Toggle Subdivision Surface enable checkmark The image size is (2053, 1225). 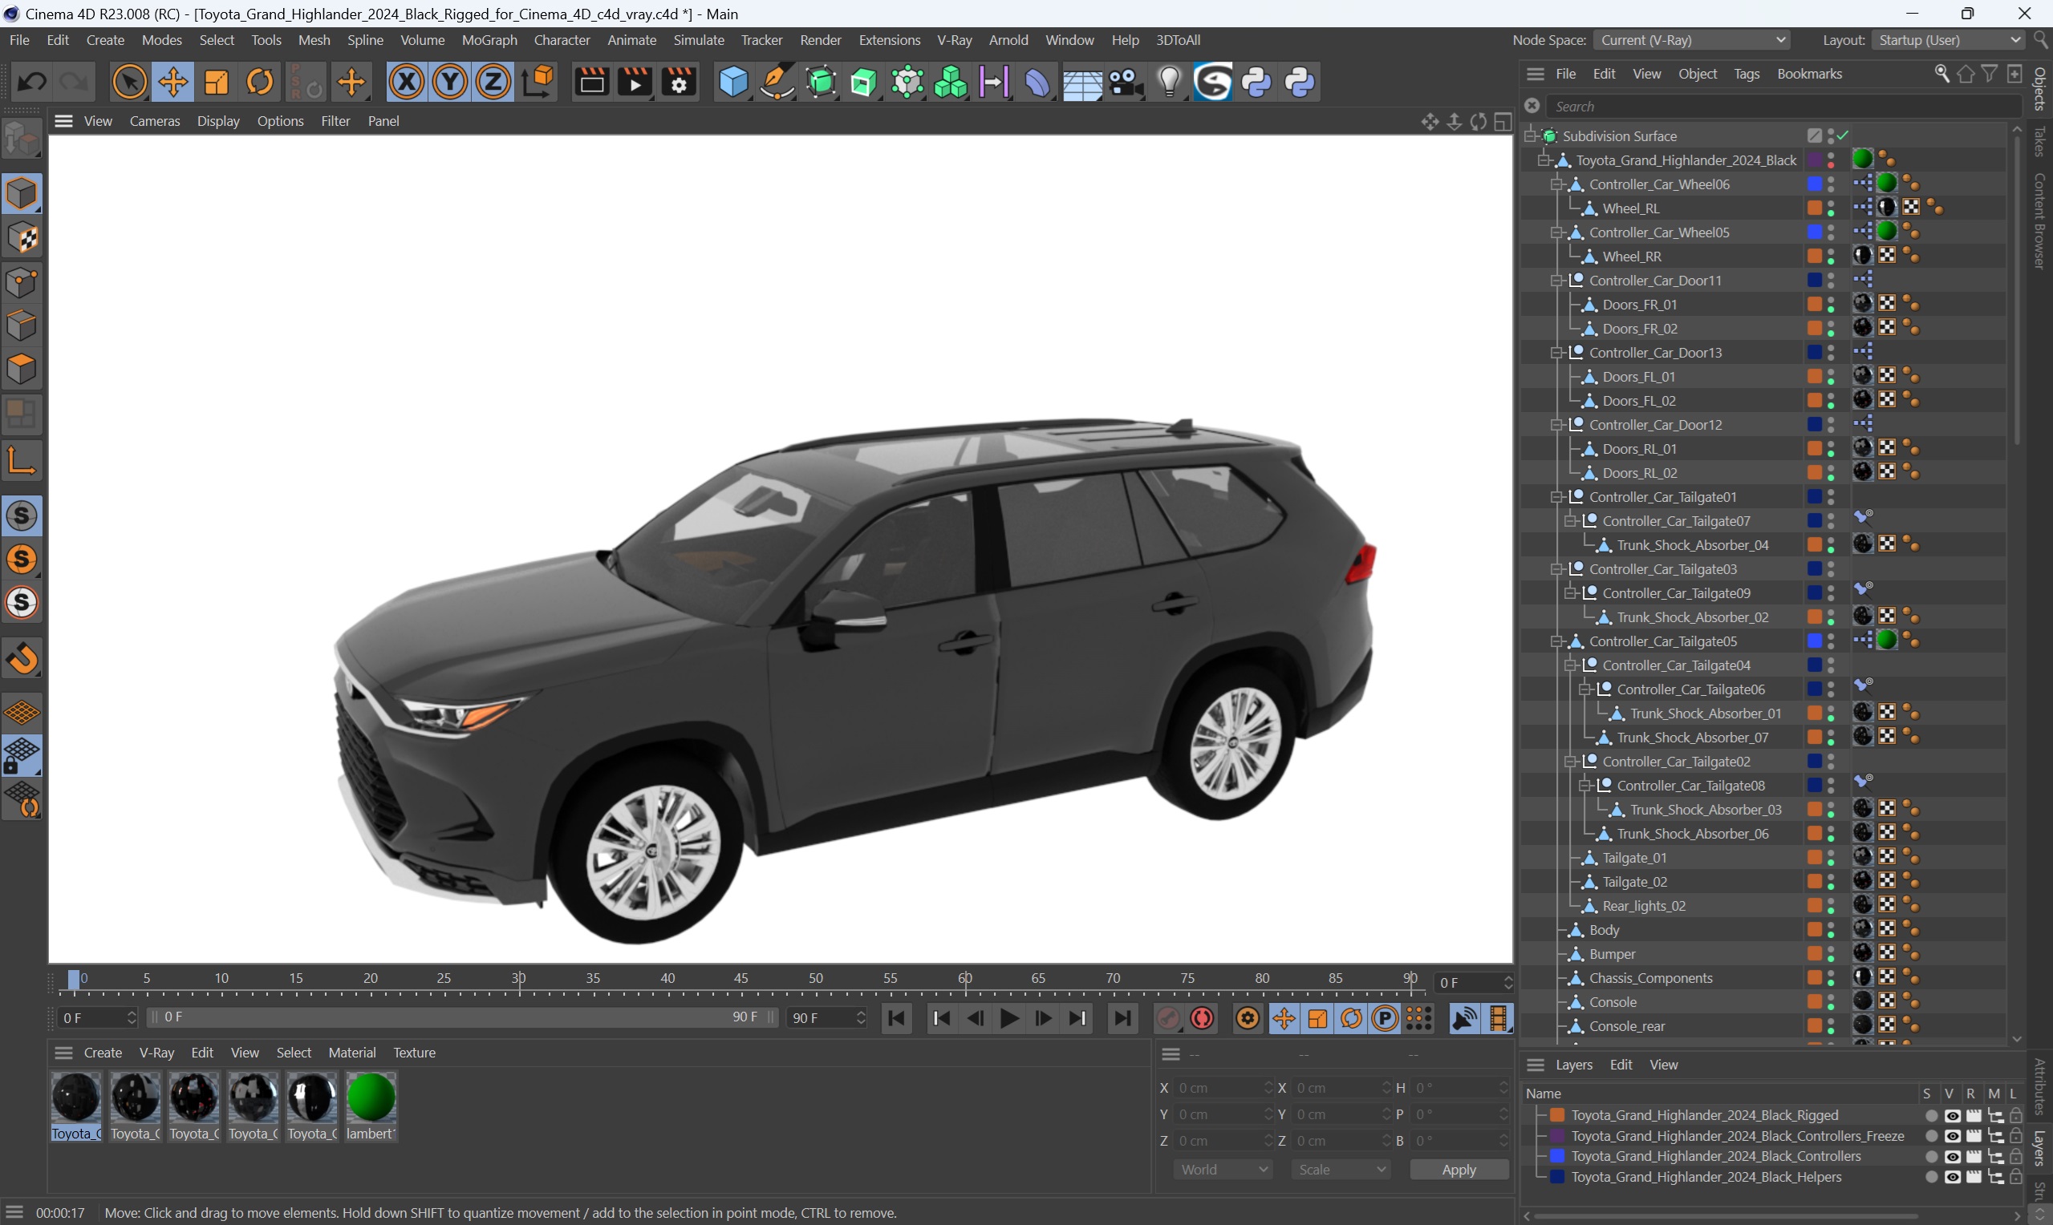[1844, 135]
